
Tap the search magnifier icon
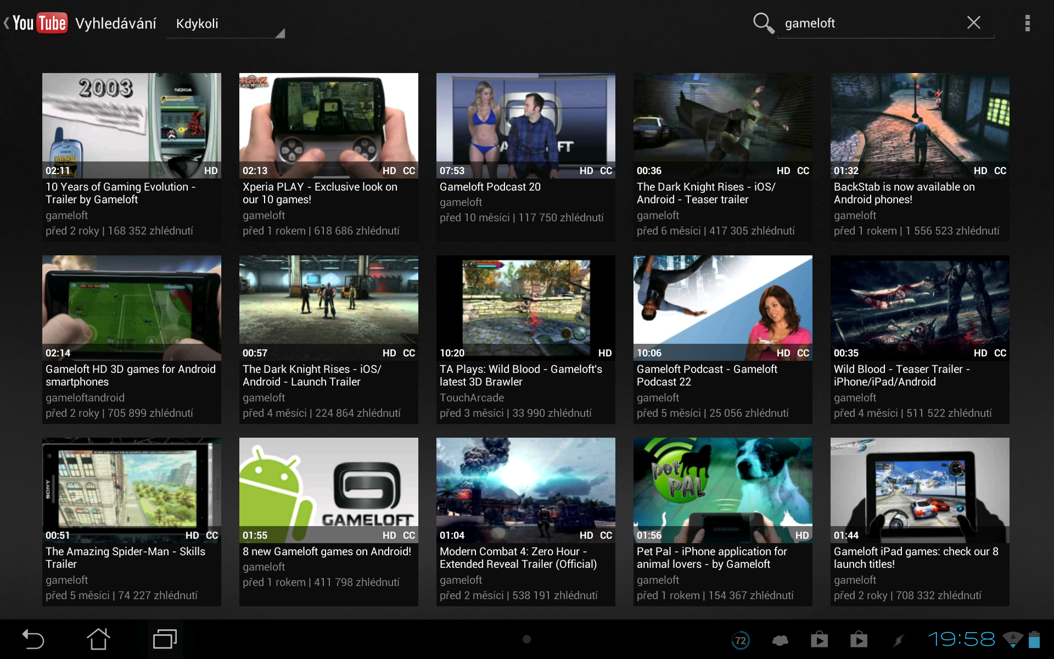coord(763,23)
